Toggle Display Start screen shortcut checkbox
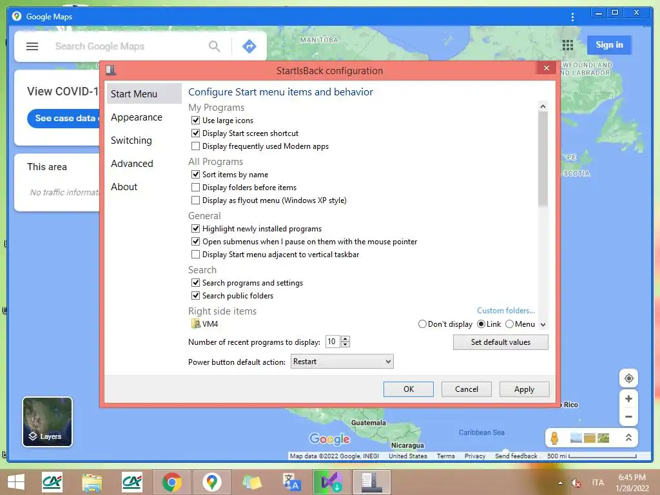Viewport: 660px width, 495px height. pos(195,133)
